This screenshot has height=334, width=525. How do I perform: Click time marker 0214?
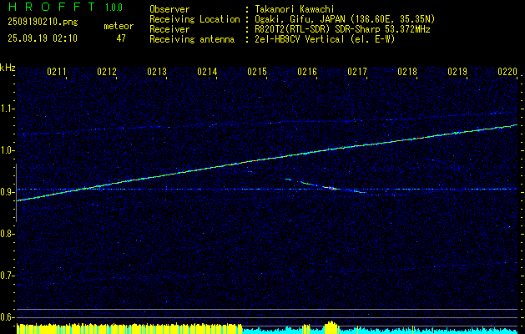coord(207,72)
